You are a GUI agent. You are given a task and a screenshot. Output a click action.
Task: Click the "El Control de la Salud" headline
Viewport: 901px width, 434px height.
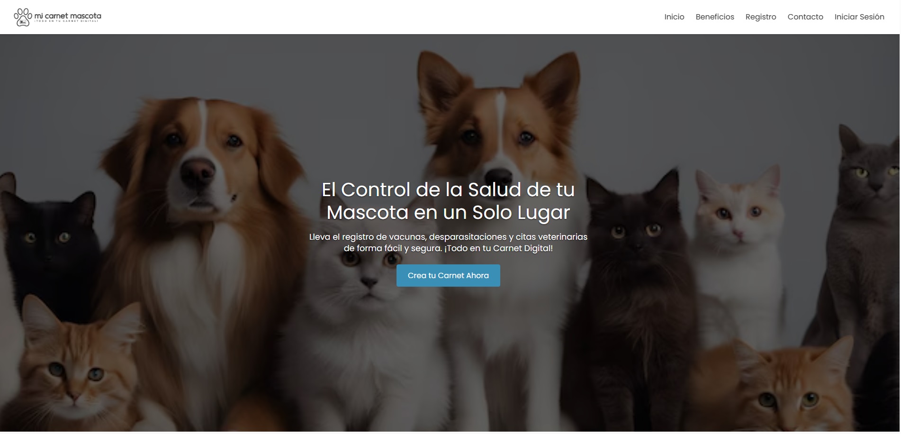click(448, 201)
